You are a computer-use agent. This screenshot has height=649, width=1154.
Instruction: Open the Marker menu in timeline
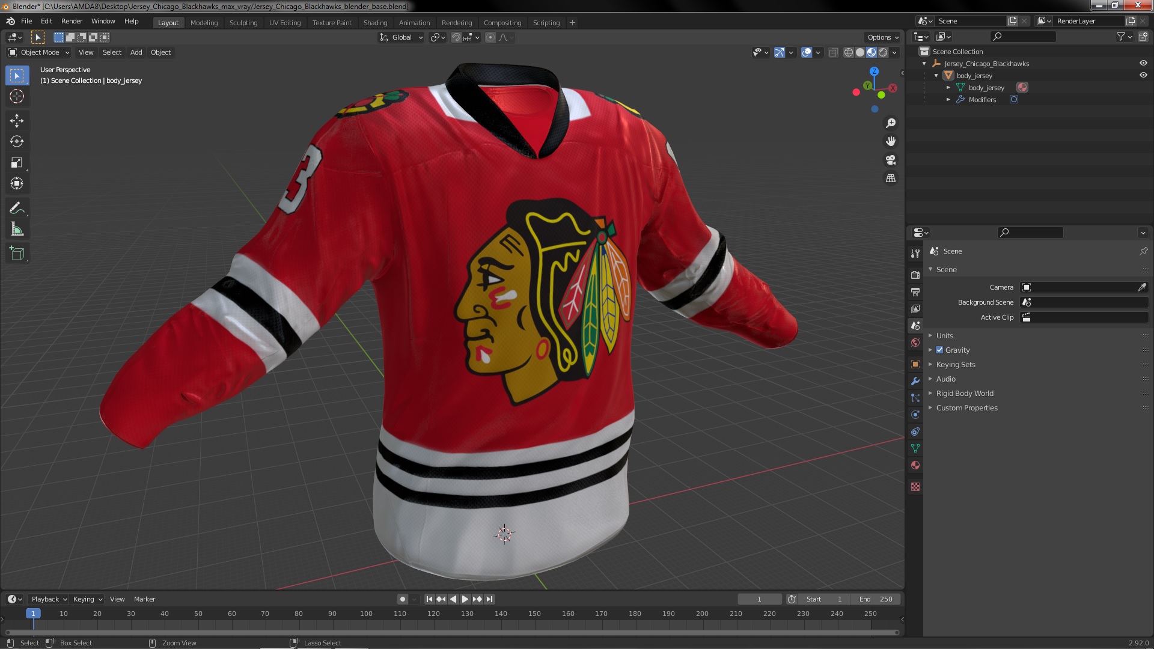click(x=144, y=599)
